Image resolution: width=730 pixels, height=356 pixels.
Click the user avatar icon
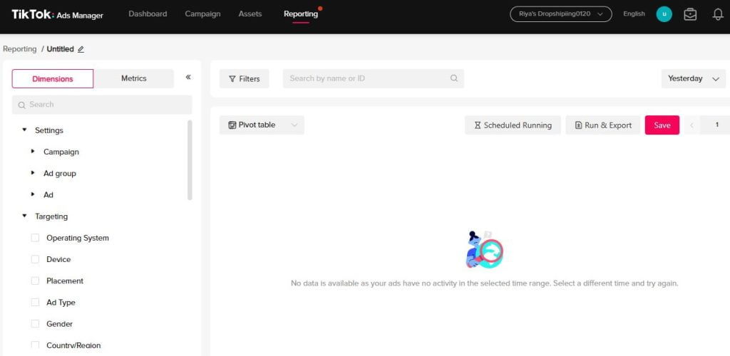click(x=664, y=14)
